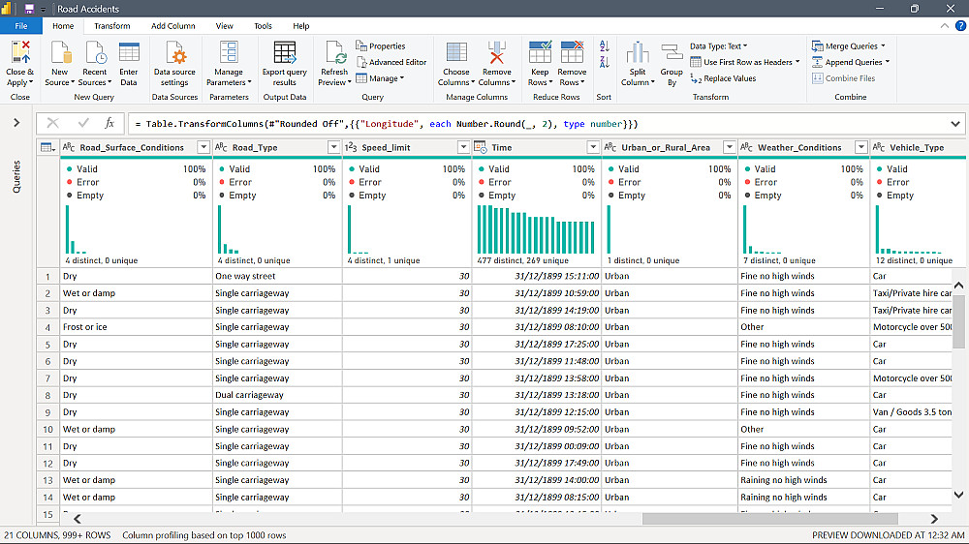Screen dimensions: 969x544
Task: Open the Data Type: Text dropdown
Action: (718, 45)
